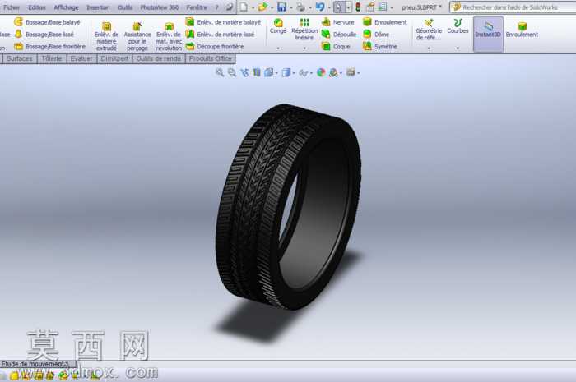Expand the Select tool dropdown arrow
Screen dimensions: 576x382
click(x=348, y=7)
